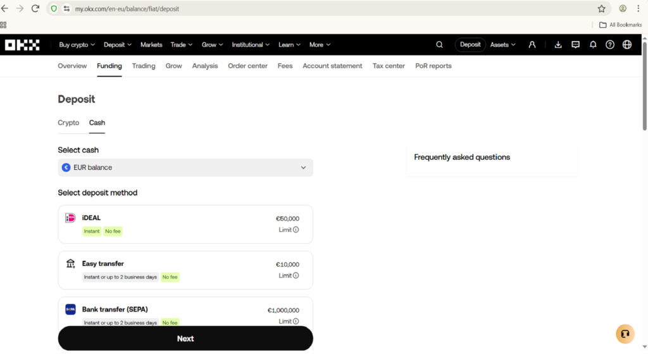Open the notifications bell icon
Screen dimensions: 648x364
pyautogui.click(x=593, y=45)
